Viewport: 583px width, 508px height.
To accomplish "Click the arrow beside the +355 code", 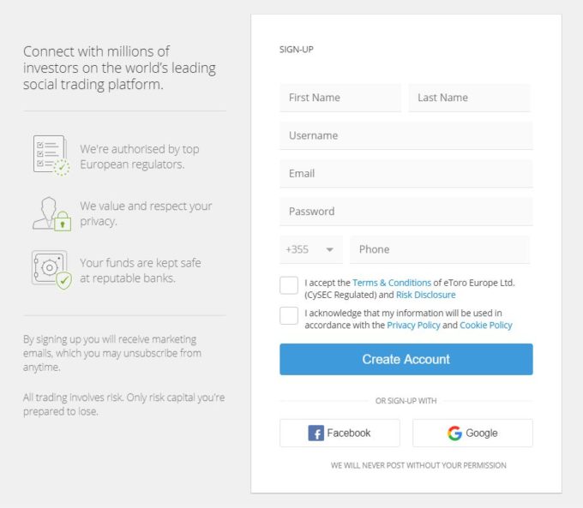I will coord(329,250).
